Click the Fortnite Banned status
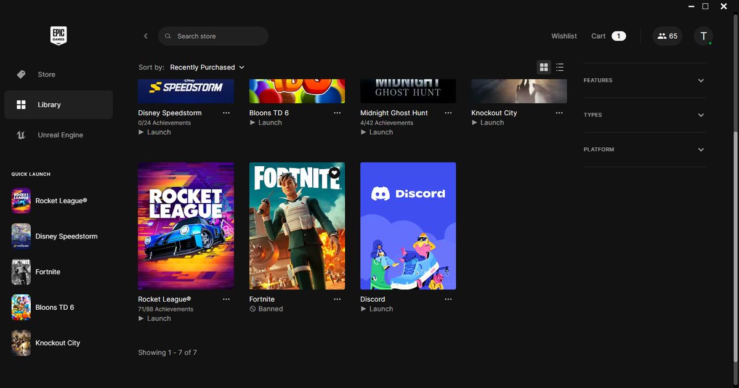The height and width of the screenshot is (388, 739). [x=266, y=309]
